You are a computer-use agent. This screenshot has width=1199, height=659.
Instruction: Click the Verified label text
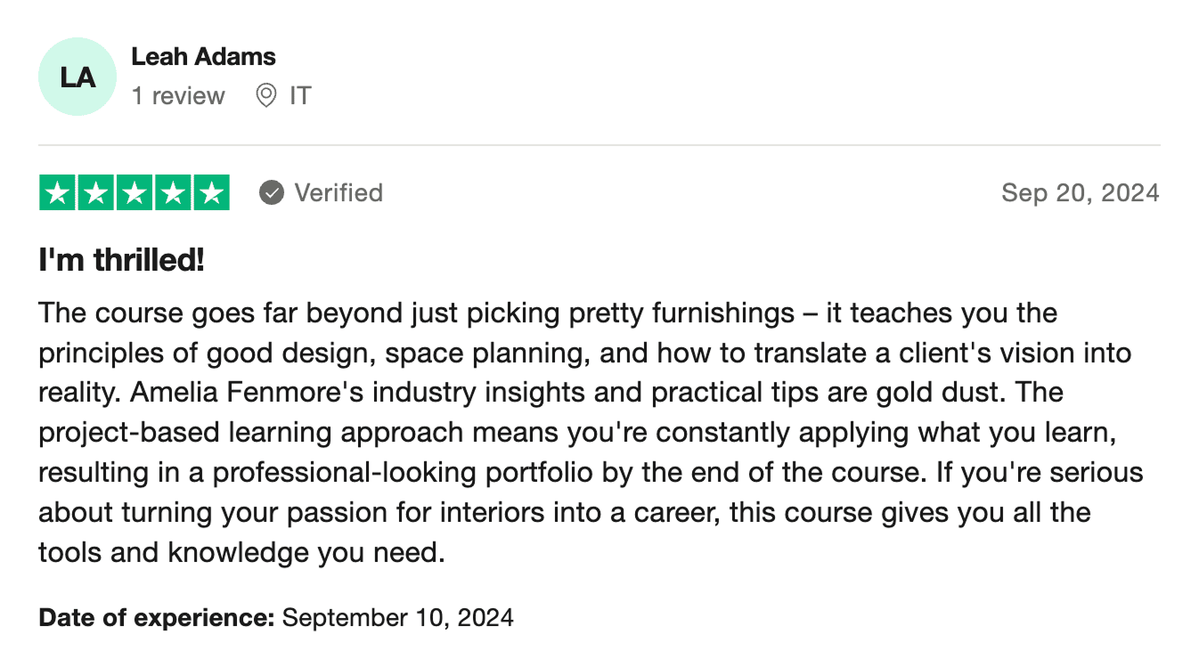pyautogui.click(x=338, y=192)
